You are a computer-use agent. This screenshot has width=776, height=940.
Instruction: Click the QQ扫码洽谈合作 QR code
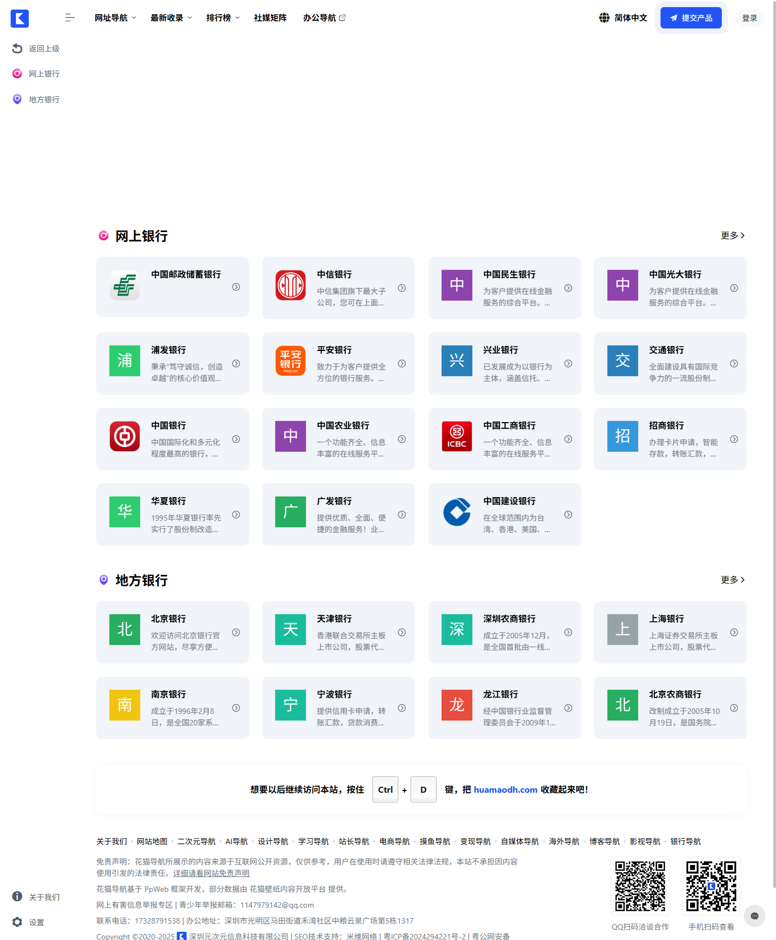click(640, 886)
